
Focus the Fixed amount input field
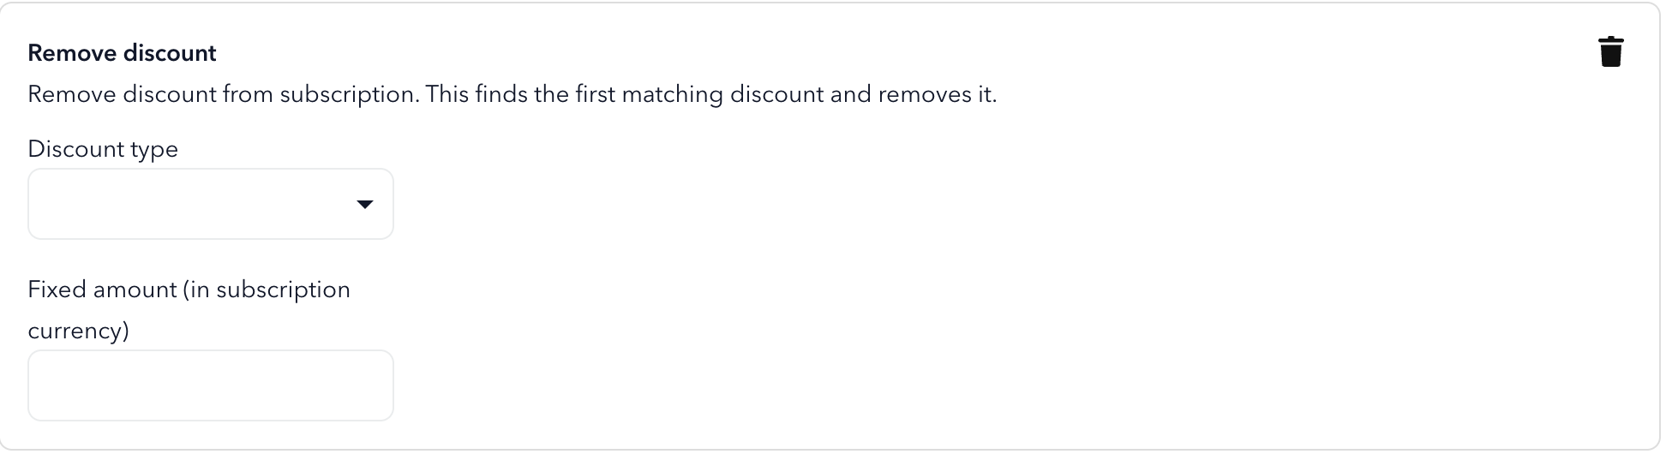211,385
